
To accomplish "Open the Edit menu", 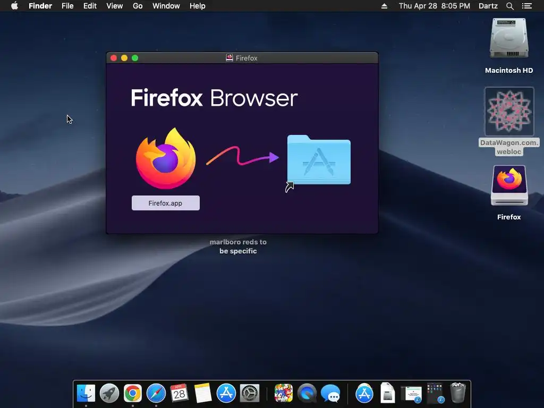I will [x=90, y=6].
